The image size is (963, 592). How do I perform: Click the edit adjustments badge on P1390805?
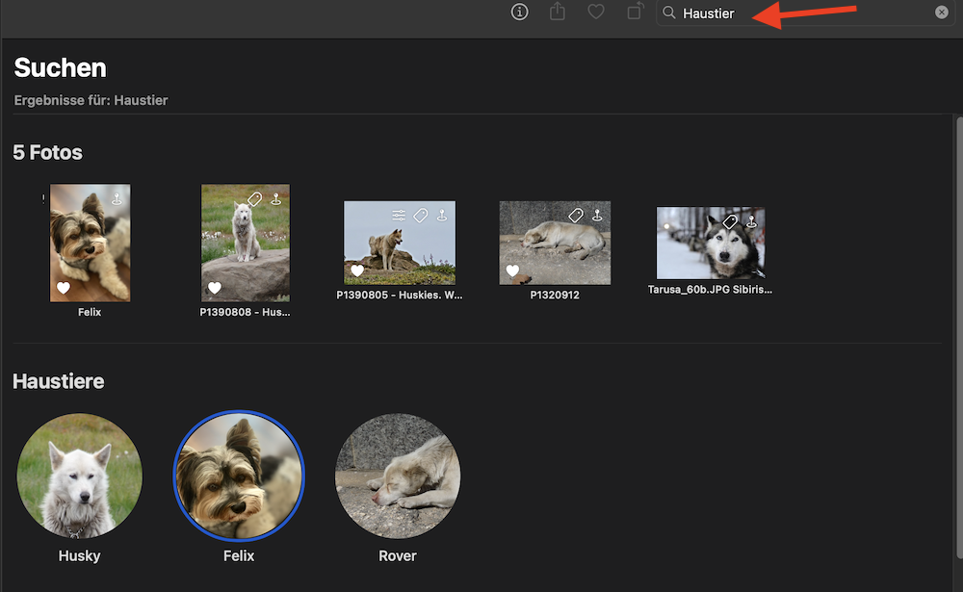[400, 216]
